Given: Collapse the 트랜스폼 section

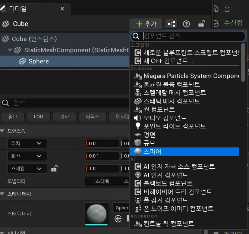Looking at the screenshot, I should pos(2,131).
